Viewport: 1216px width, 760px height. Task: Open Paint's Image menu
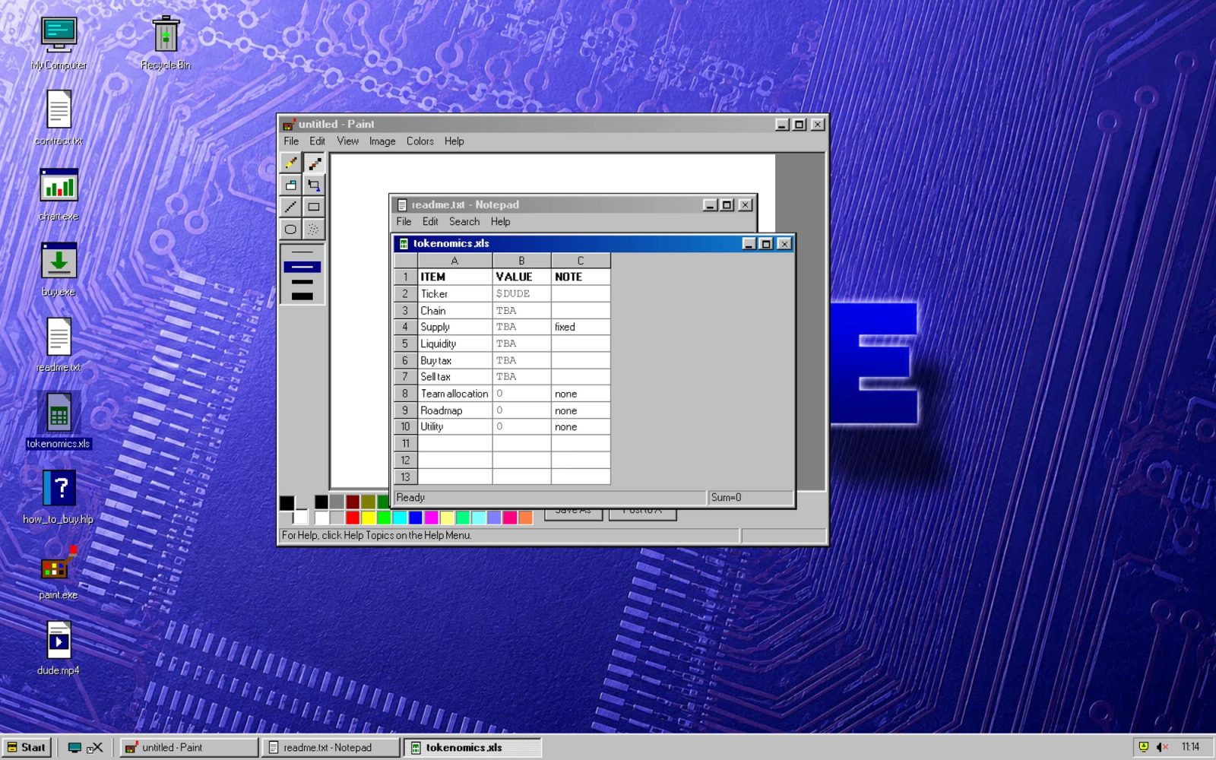point(382,141)
